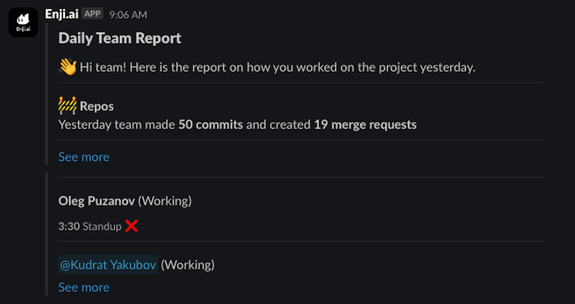This screenshot has width=575, height=304.
Task: Click the vertical attachment bar beside first report
Action: pos(47,94)
